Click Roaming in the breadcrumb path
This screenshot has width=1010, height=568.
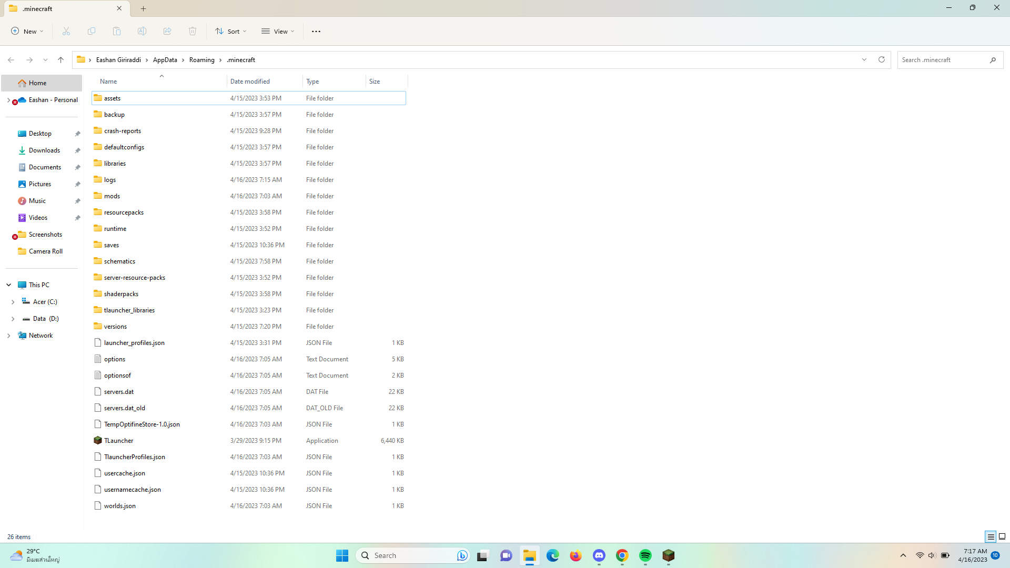[x=202, y=60]
